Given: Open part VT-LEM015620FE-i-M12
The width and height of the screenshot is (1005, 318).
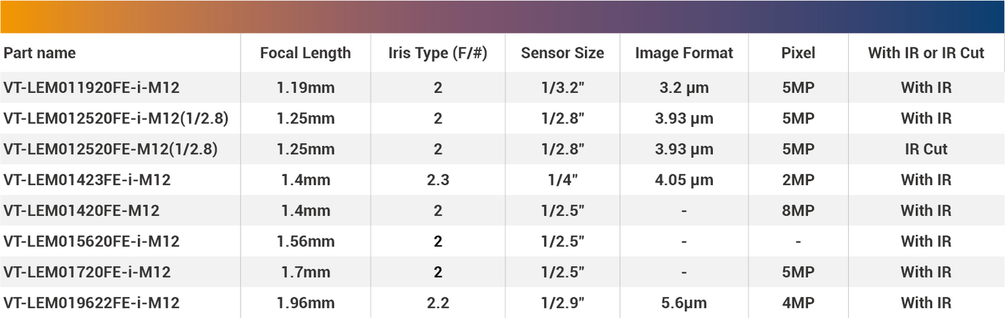Looking at the screenshot, I should [x=91, y=241].
